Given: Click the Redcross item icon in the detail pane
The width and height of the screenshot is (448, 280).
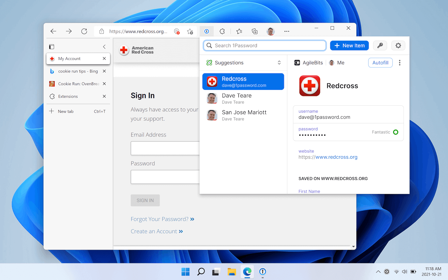Looking at the screenshot, I should [x=309, y=86].
